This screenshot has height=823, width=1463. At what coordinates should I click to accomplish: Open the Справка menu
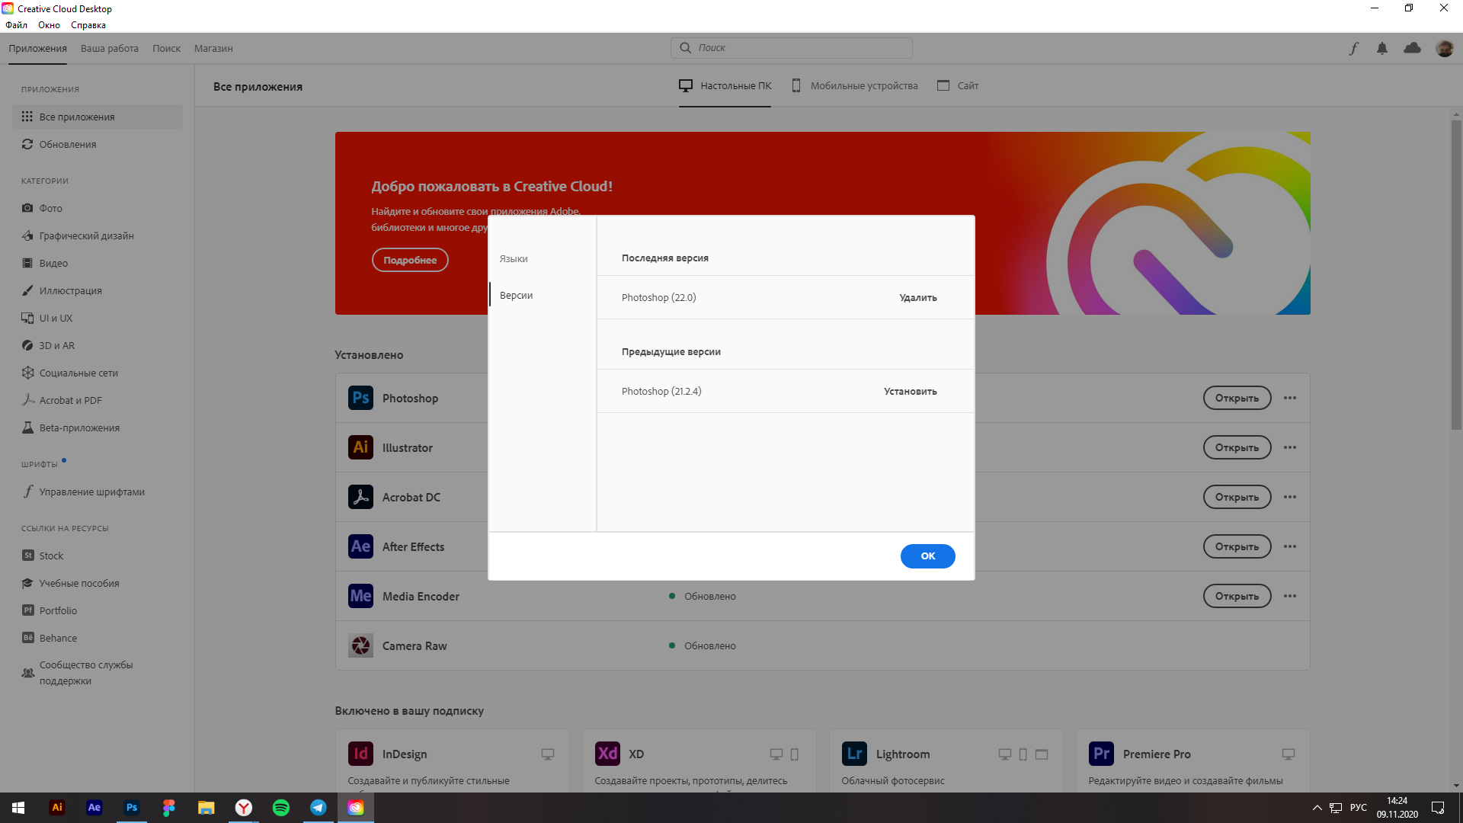pos(88,25)
